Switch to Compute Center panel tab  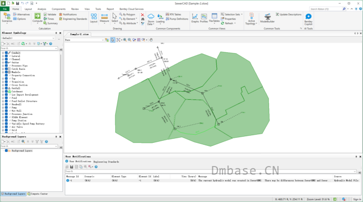tap(37, 194)
